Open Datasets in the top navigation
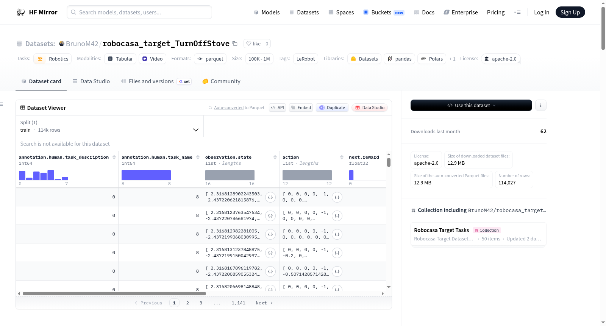The width and height of the screenshot is (606, 326). (x=304, y=12)
